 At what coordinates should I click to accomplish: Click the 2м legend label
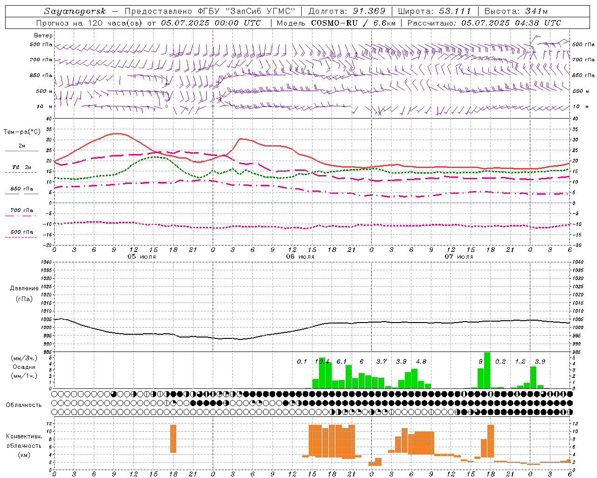pos(22,146)
